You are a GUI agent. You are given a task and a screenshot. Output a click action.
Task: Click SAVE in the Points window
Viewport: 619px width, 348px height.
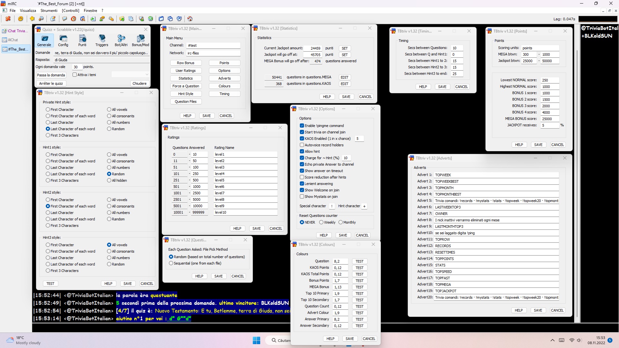538,145
